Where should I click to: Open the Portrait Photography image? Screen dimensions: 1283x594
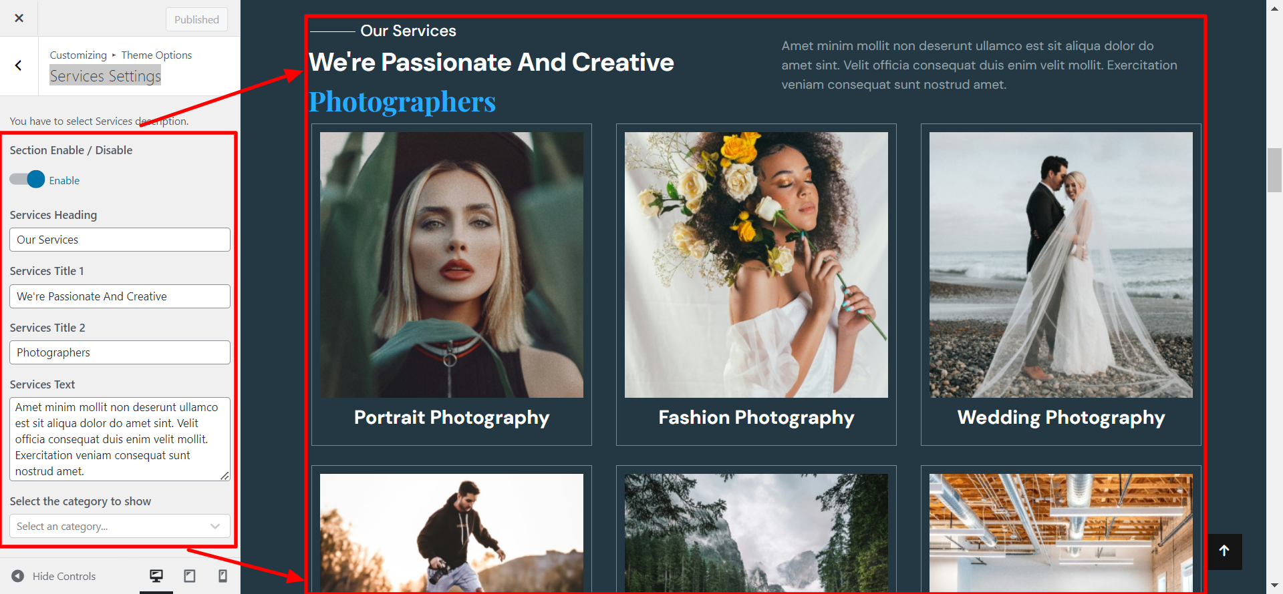click(x=452, y=264)
